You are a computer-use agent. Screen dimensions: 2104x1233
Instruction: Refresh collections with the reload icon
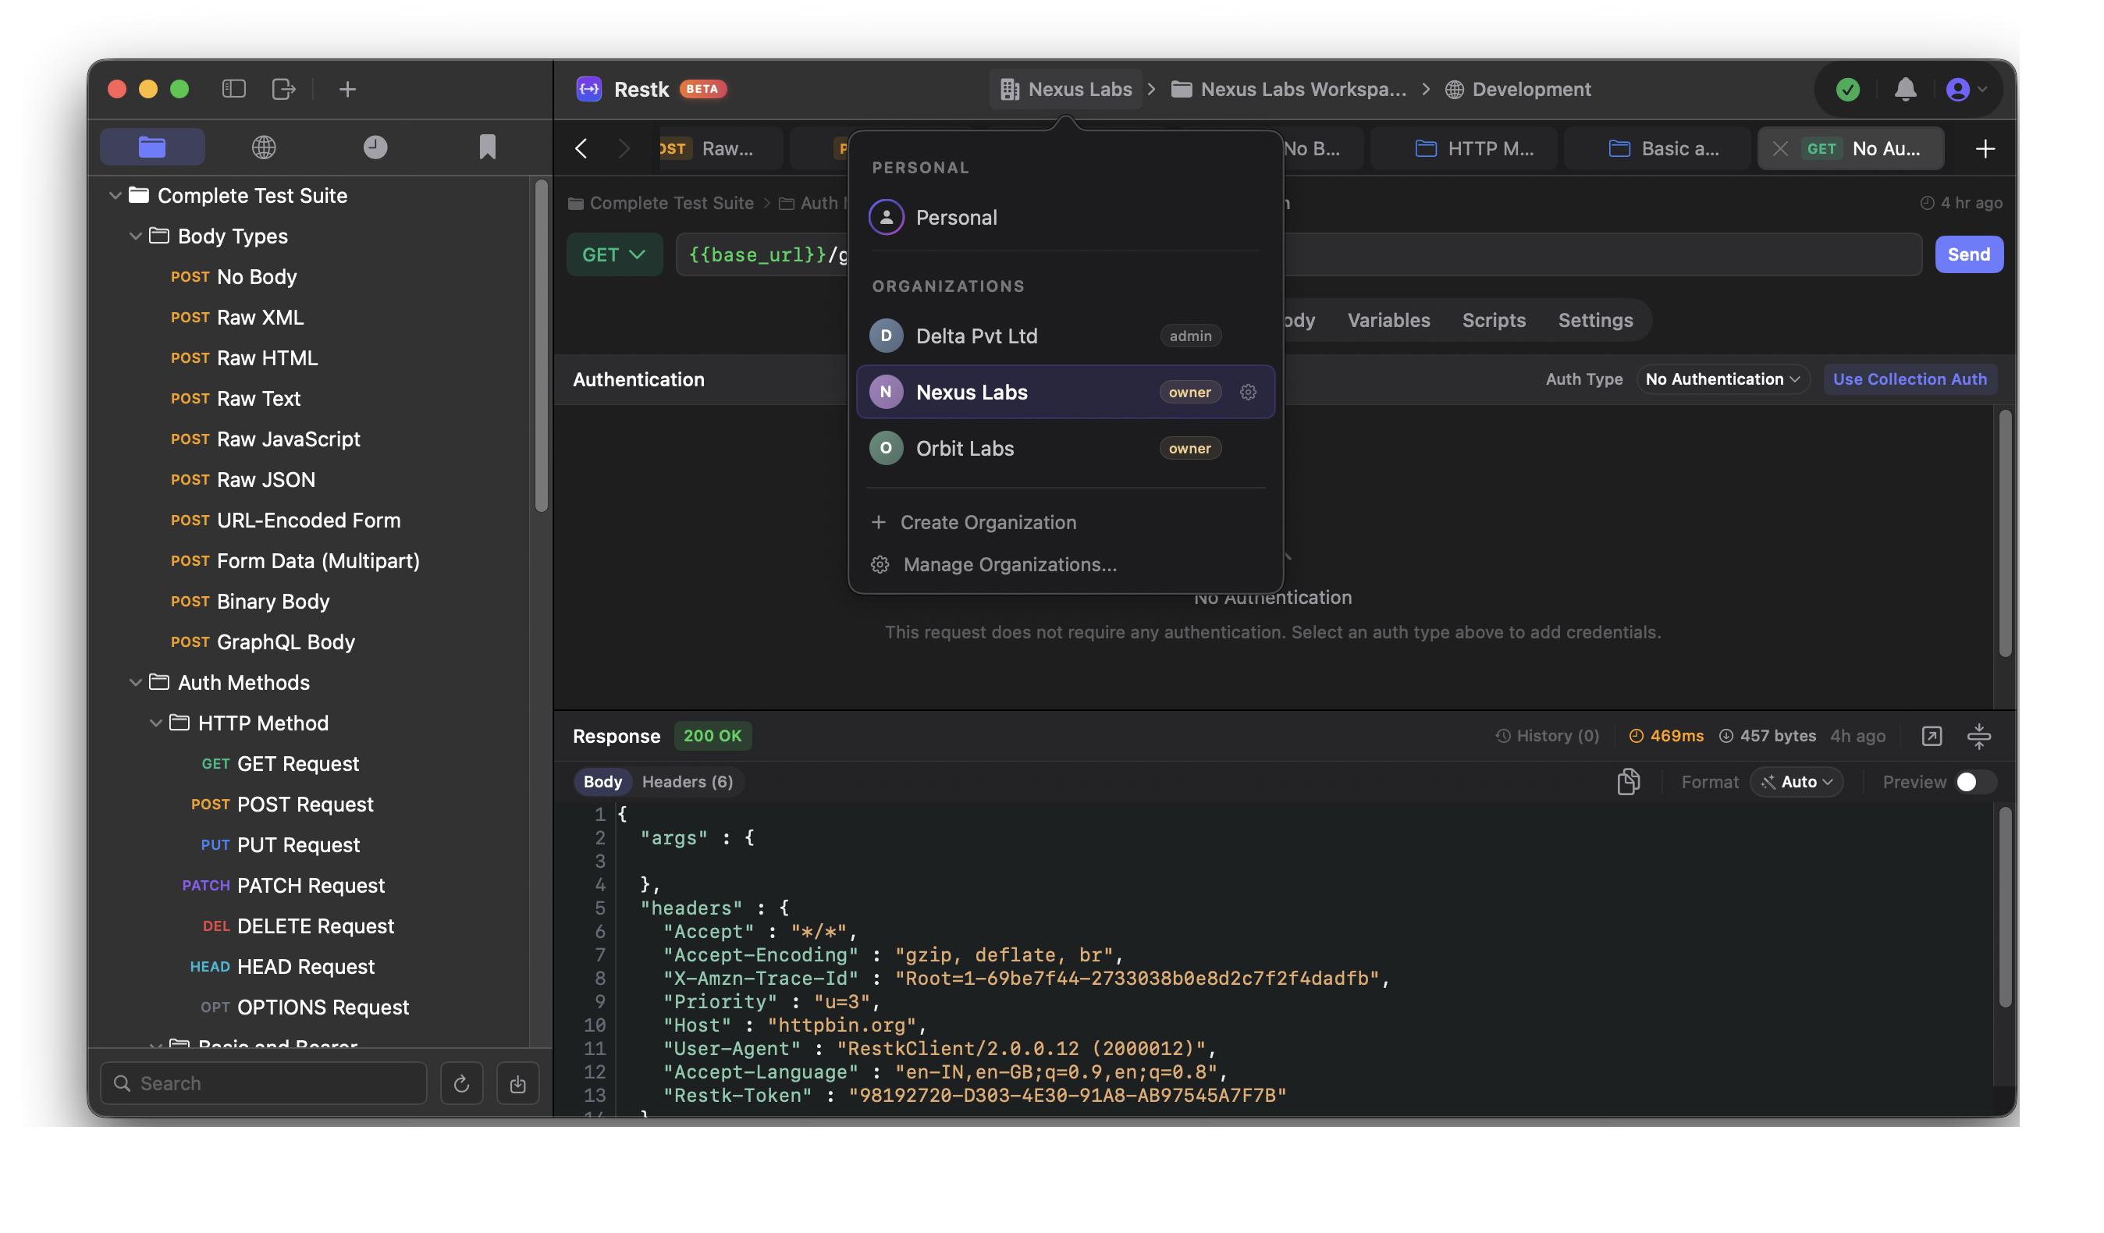(462, 1082)
